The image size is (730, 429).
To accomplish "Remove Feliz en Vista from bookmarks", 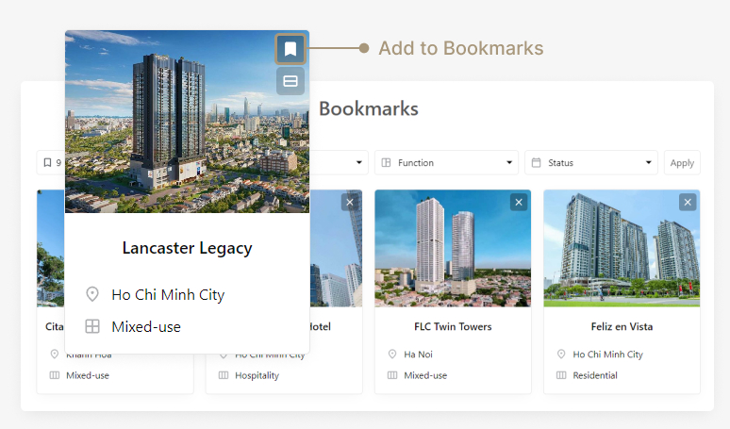I will pyautogui.click(x=688, y=202).
